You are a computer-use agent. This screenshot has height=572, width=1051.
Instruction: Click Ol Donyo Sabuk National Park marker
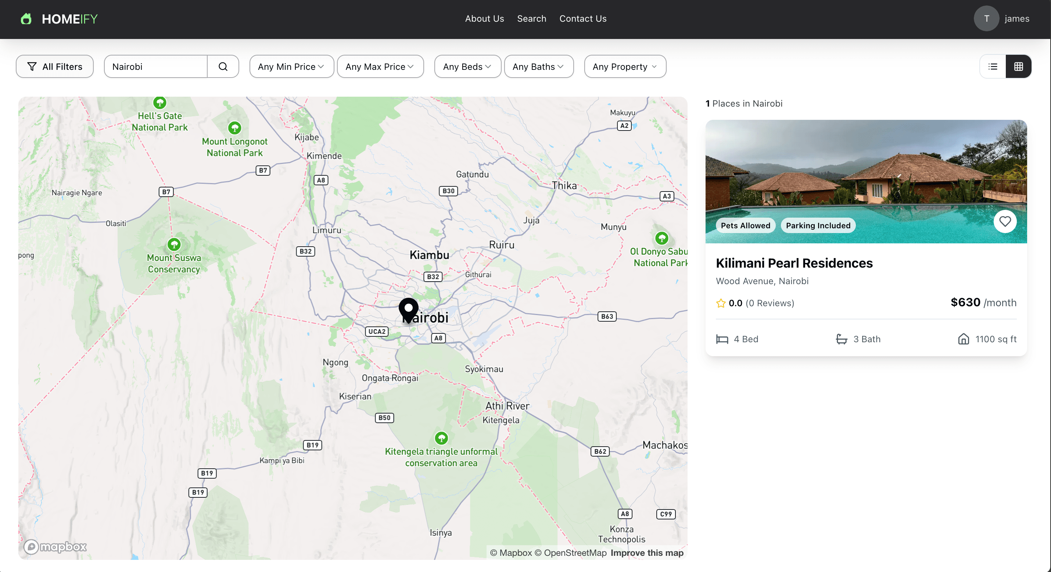(x=661, y=238)
